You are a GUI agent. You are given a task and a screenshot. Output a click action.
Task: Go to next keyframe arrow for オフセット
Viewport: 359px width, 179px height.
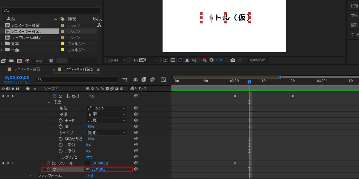tap(13, 96)
